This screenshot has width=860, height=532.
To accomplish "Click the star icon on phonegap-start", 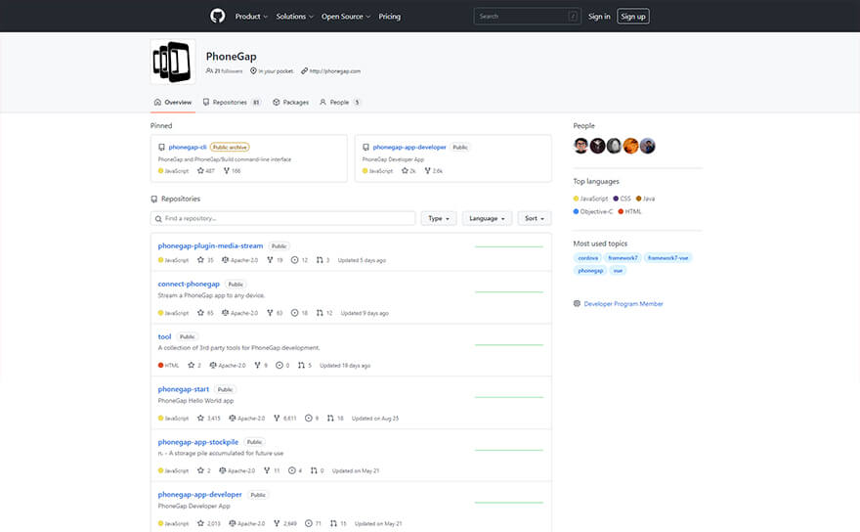I will point(200,418).
